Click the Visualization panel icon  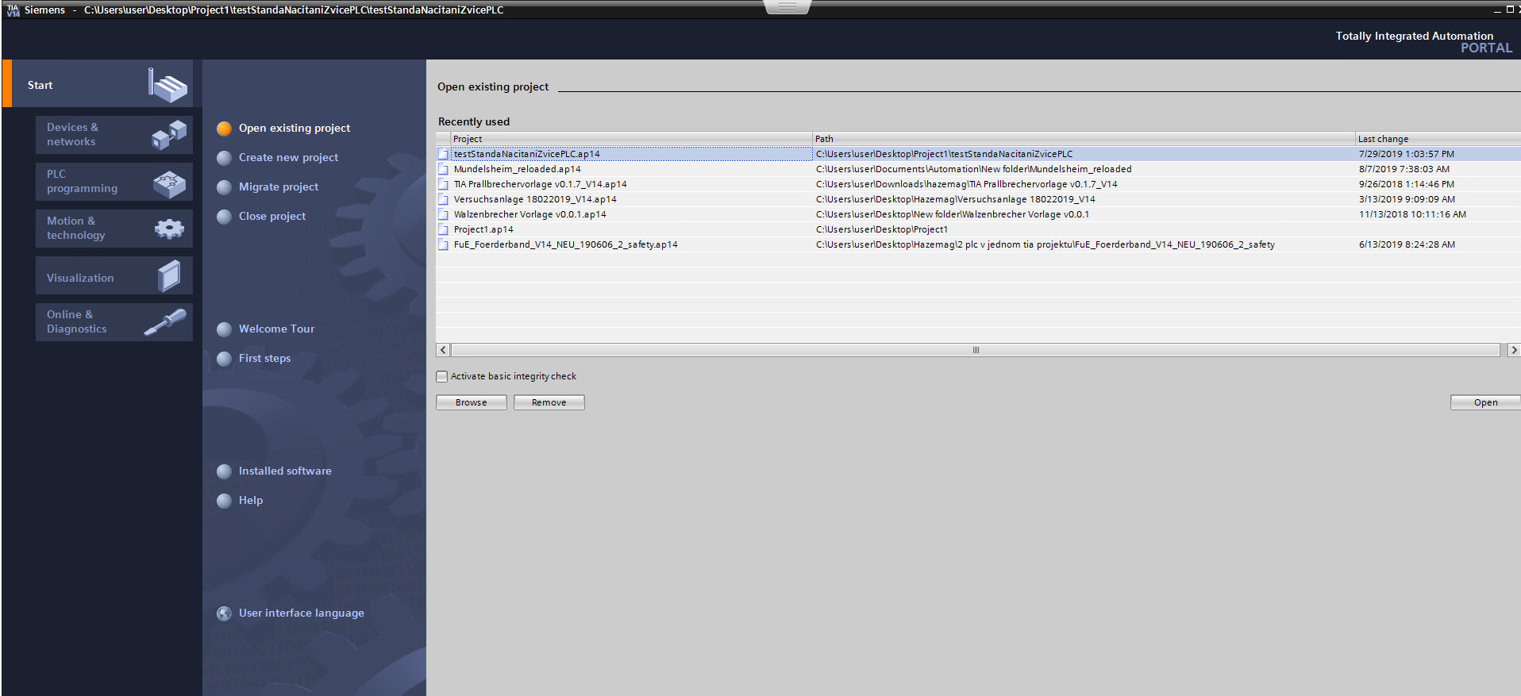click(x=169, y=276)
